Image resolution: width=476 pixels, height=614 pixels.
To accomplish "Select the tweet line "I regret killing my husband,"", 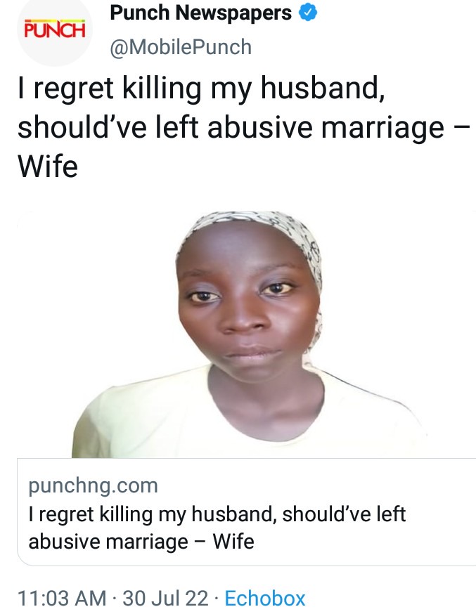I will (x=201, y=89).
